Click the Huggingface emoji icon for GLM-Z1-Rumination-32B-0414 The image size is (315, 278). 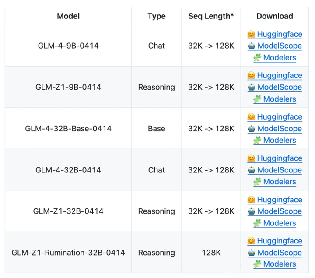tap(251, 241)
